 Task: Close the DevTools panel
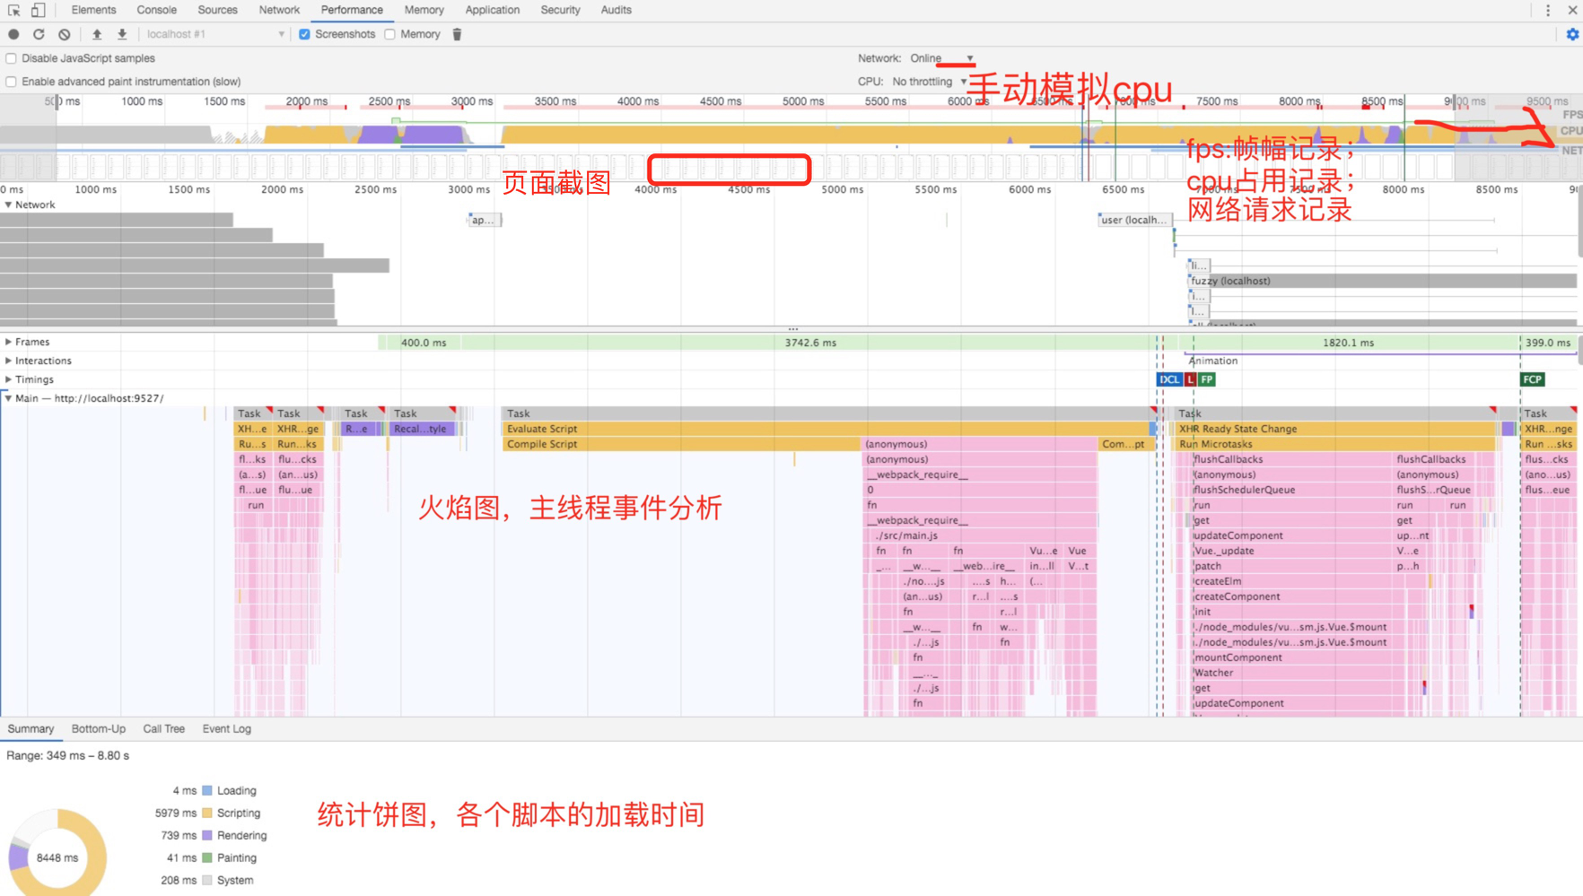point(1572,10)
